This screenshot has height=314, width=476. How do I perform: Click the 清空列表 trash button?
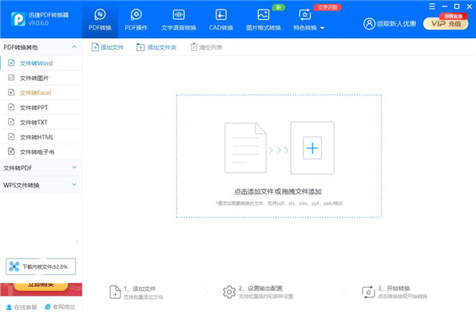pyautogui.click(x=206, y=48)
